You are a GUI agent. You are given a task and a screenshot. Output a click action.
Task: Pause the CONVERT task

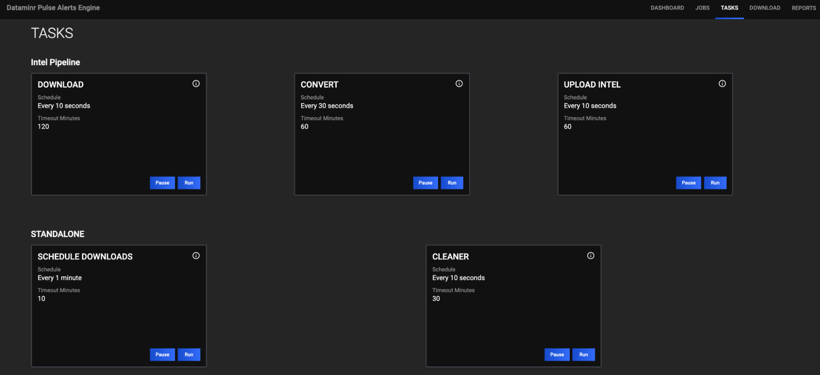(425, 183)
